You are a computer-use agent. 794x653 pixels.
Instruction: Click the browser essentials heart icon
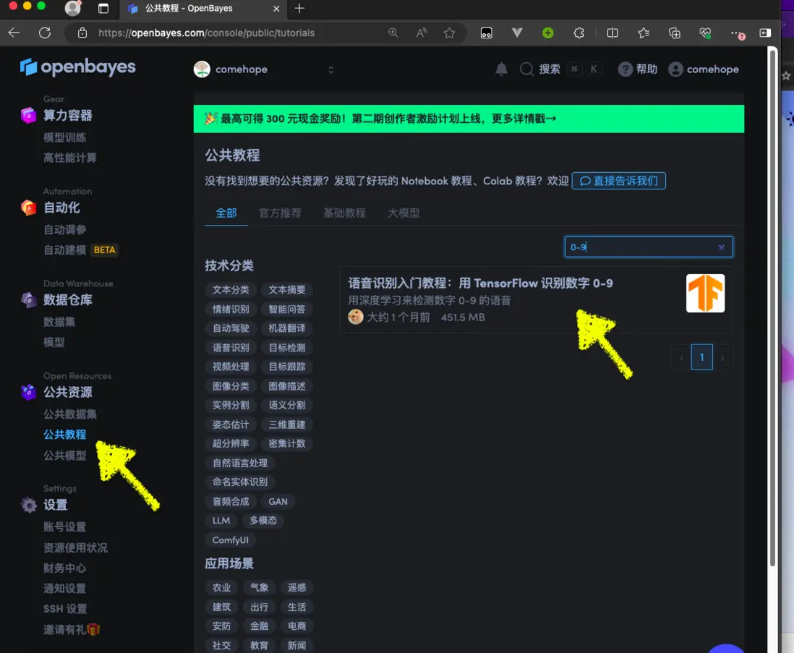tap(705, 33)
